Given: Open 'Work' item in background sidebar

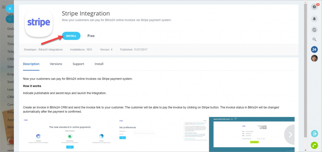Looking at the screenshot, I should click(10, 36).
